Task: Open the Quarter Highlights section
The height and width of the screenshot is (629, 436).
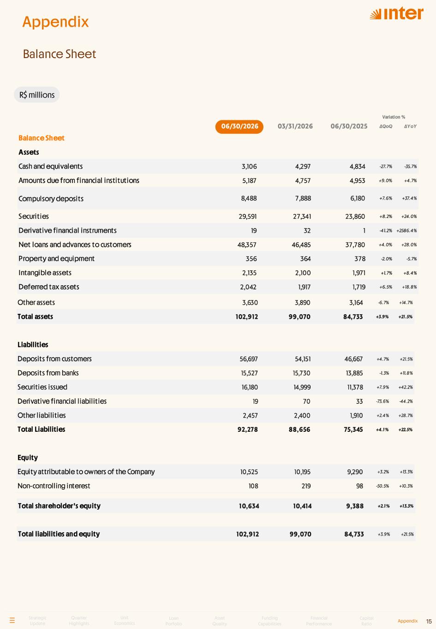Action: tap(79, 621)
